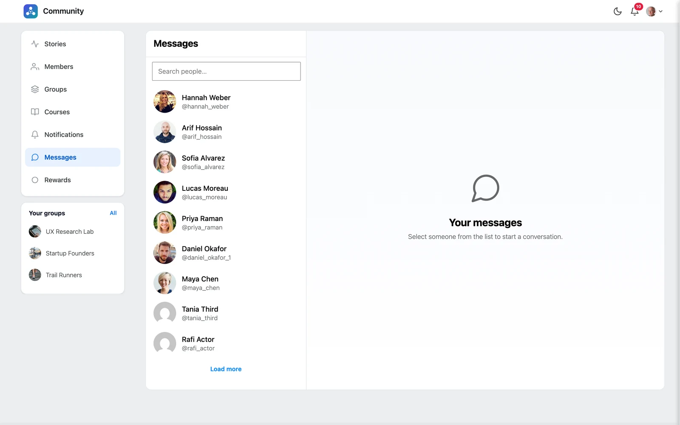The image size is (680, 425).
Task: Open the user profile dropdown menu
Action: point(654,11)
